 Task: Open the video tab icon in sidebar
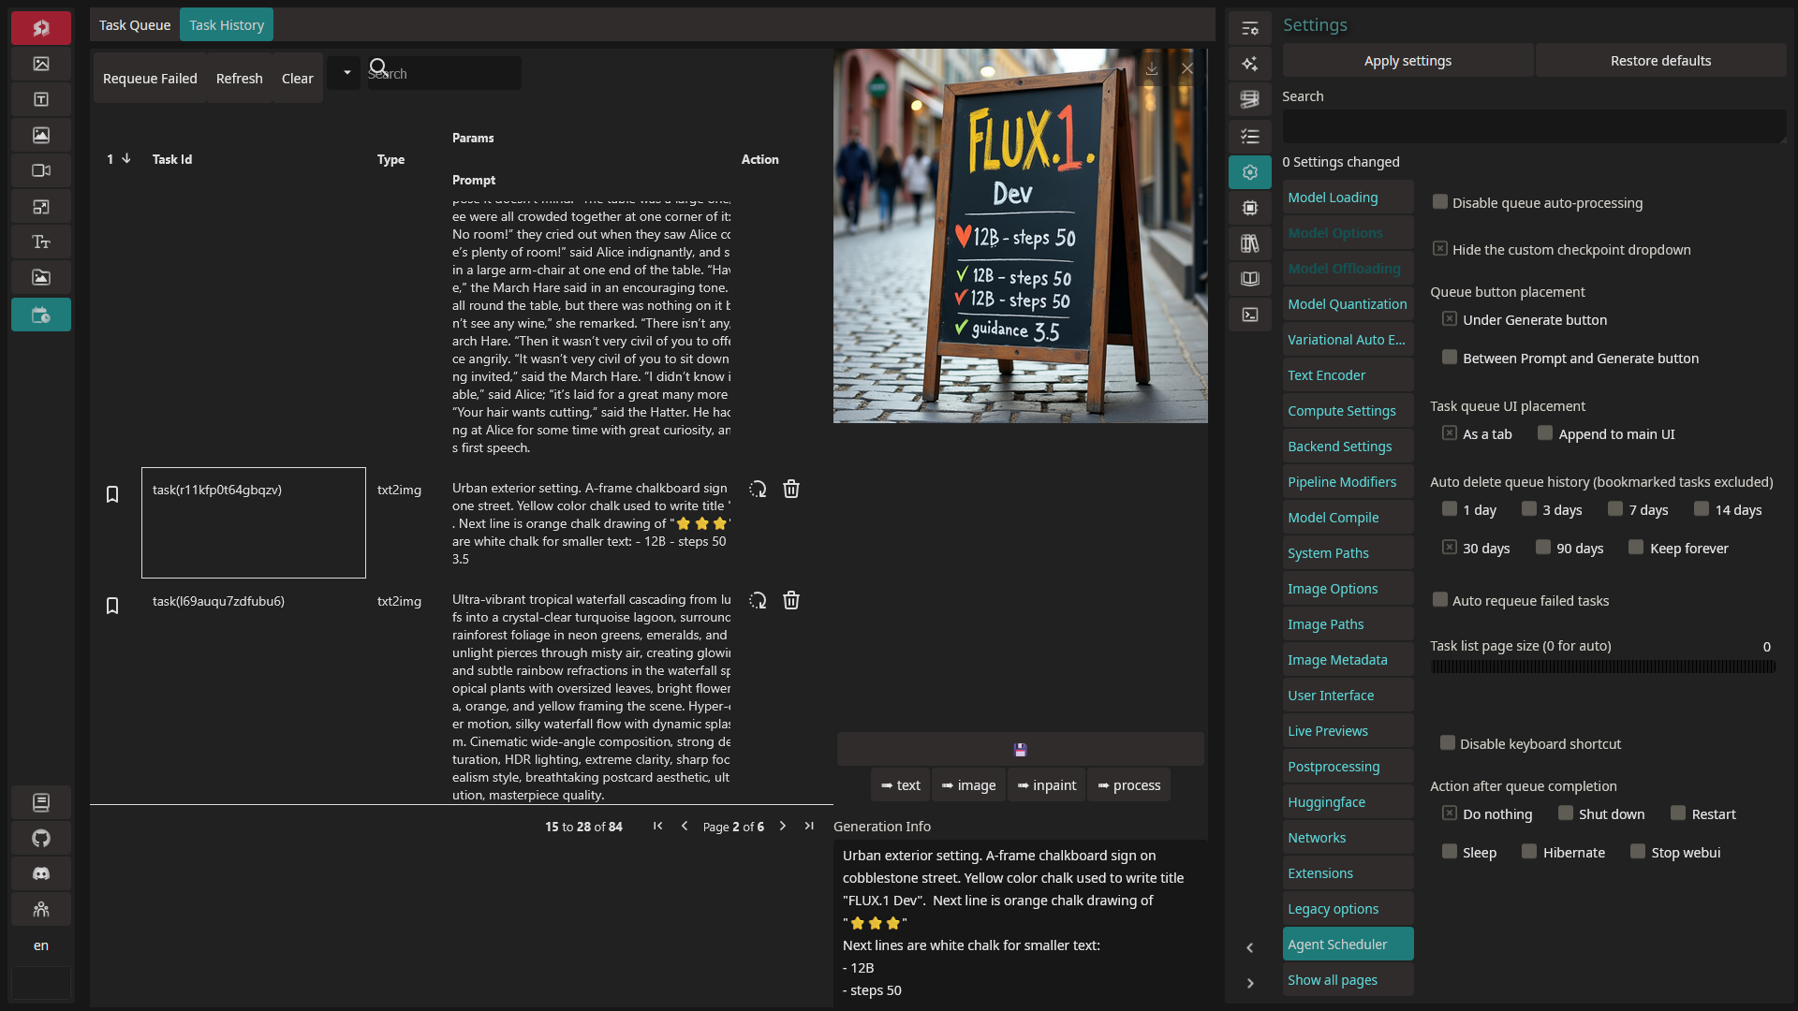point(41,170)
